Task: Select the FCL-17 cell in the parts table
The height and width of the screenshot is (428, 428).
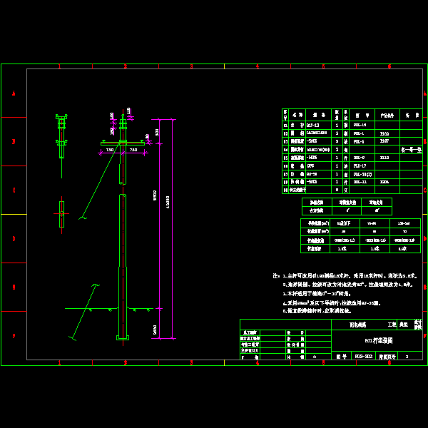Action: (x=359, y=165)
